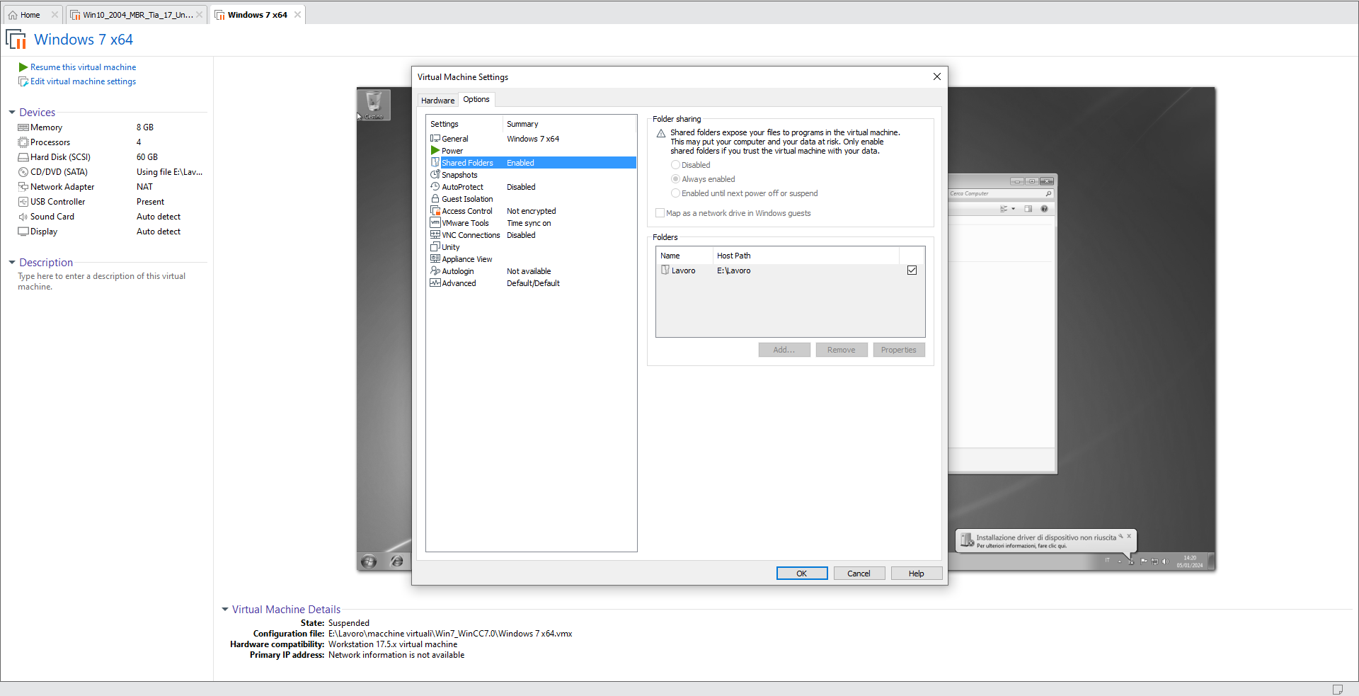Click the Sound Card speaker icon
Screen dimensions: 1359x696
(x=23, y=217)
